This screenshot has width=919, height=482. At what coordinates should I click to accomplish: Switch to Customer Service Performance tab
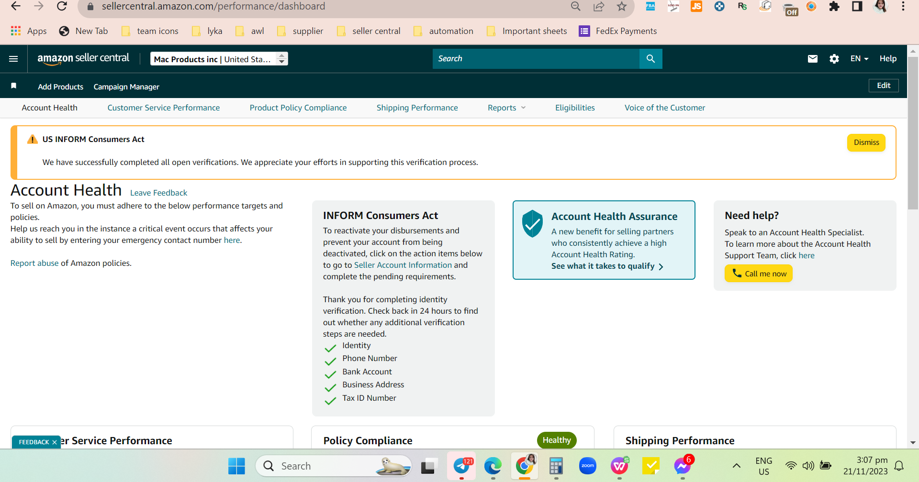tap(164, 108)
